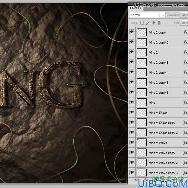Image resolution: width=188 pixels, height=188 pixels.
Task: Click the fx icon on Vine layer
Action: (x=185, y=102)
